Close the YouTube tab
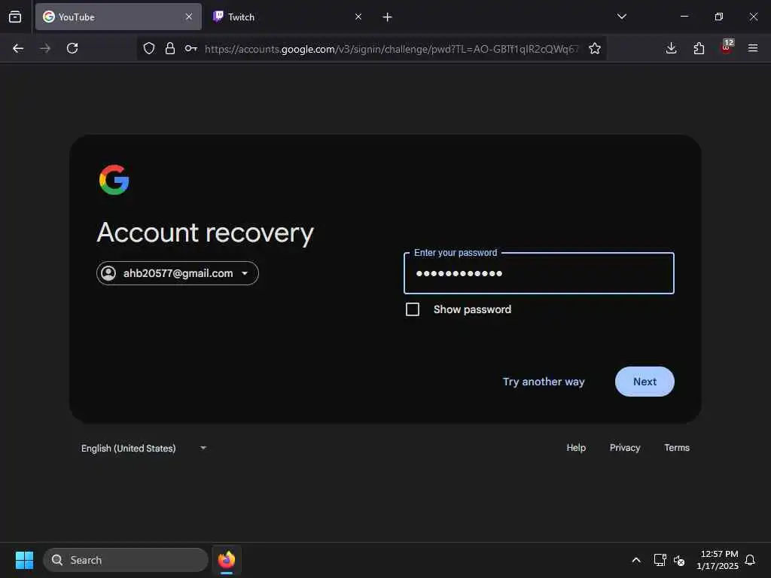The image size is (771, 578). click(189, 17)
